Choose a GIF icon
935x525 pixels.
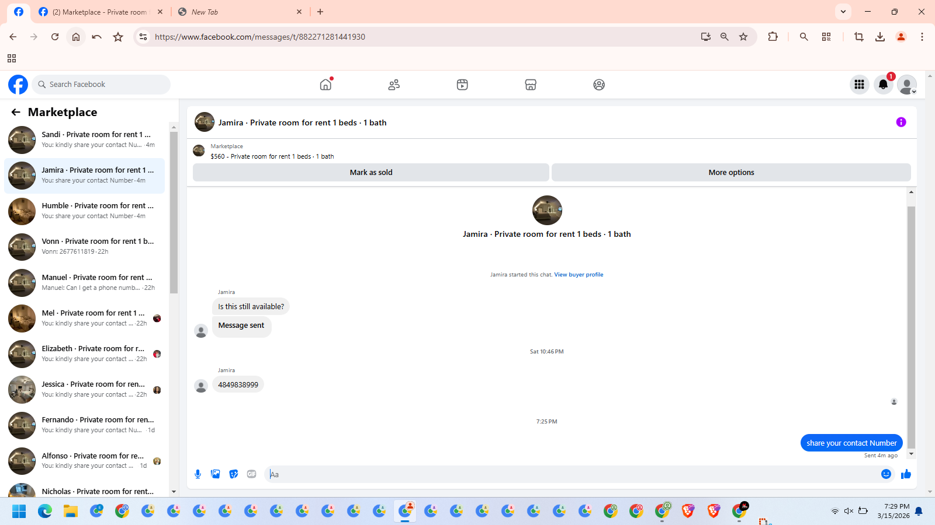252,474
